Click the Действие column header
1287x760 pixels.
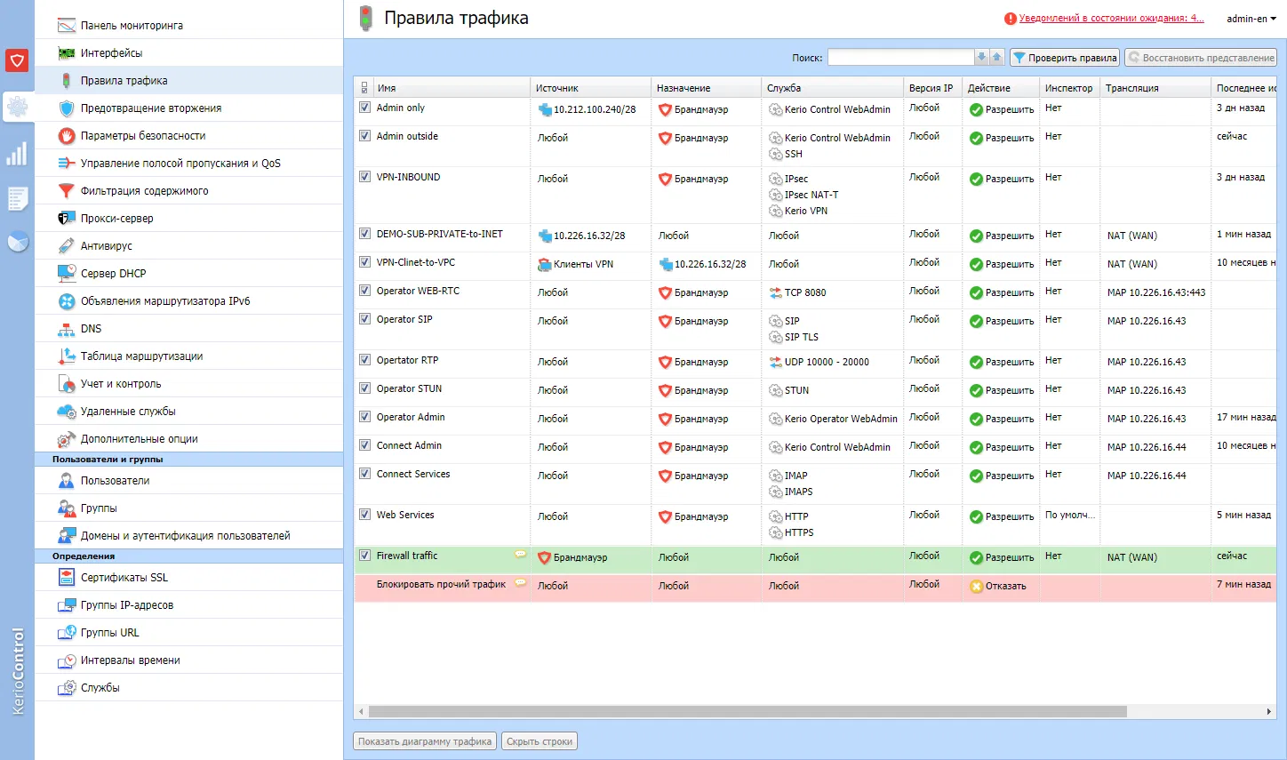pyautogui.click(x=1001, y=88)
